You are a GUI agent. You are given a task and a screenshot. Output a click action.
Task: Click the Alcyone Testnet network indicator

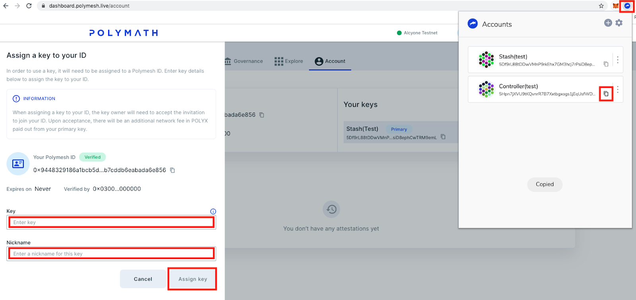pyautogui.click(x=417, y=33)
